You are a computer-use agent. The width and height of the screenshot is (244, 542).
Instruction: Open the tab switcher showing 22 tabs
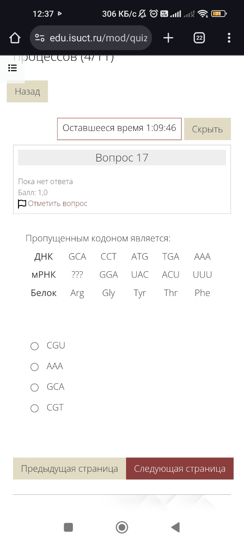point(199,38)
